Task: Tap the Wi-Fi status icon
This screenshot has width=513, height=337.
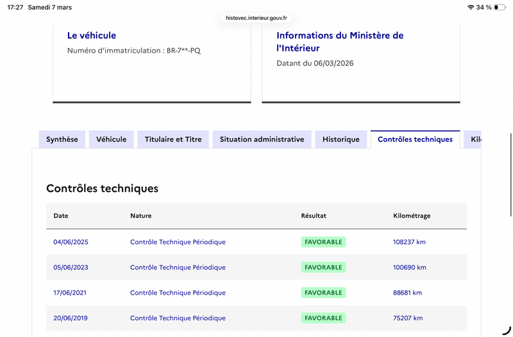Action: [x=471, y=7]
